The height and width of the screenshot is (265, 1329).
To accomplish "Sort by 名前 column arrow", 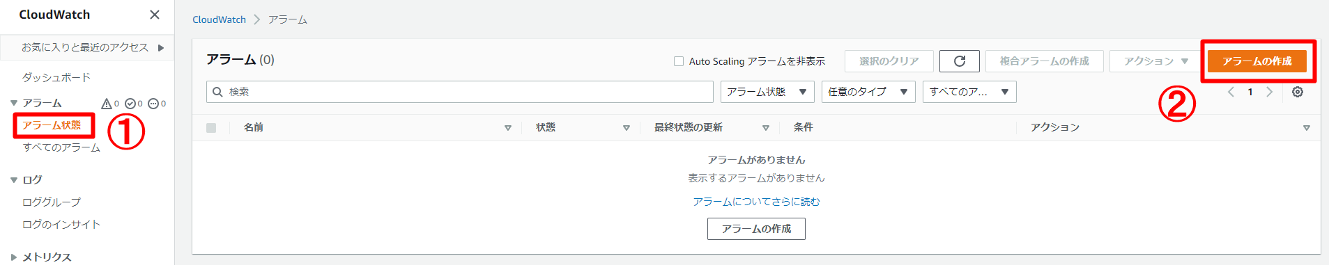I will (508, 128).
